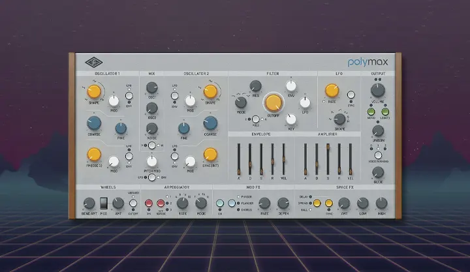Click the VOICE PANNING button
Viewport: 470px width, 272px height.
[378, 155]
